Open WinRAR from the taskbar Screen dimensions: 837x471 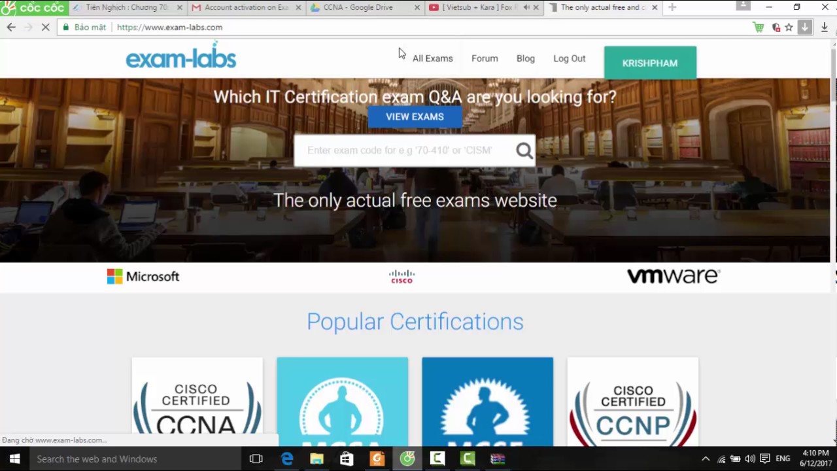[x=498, y=459]
